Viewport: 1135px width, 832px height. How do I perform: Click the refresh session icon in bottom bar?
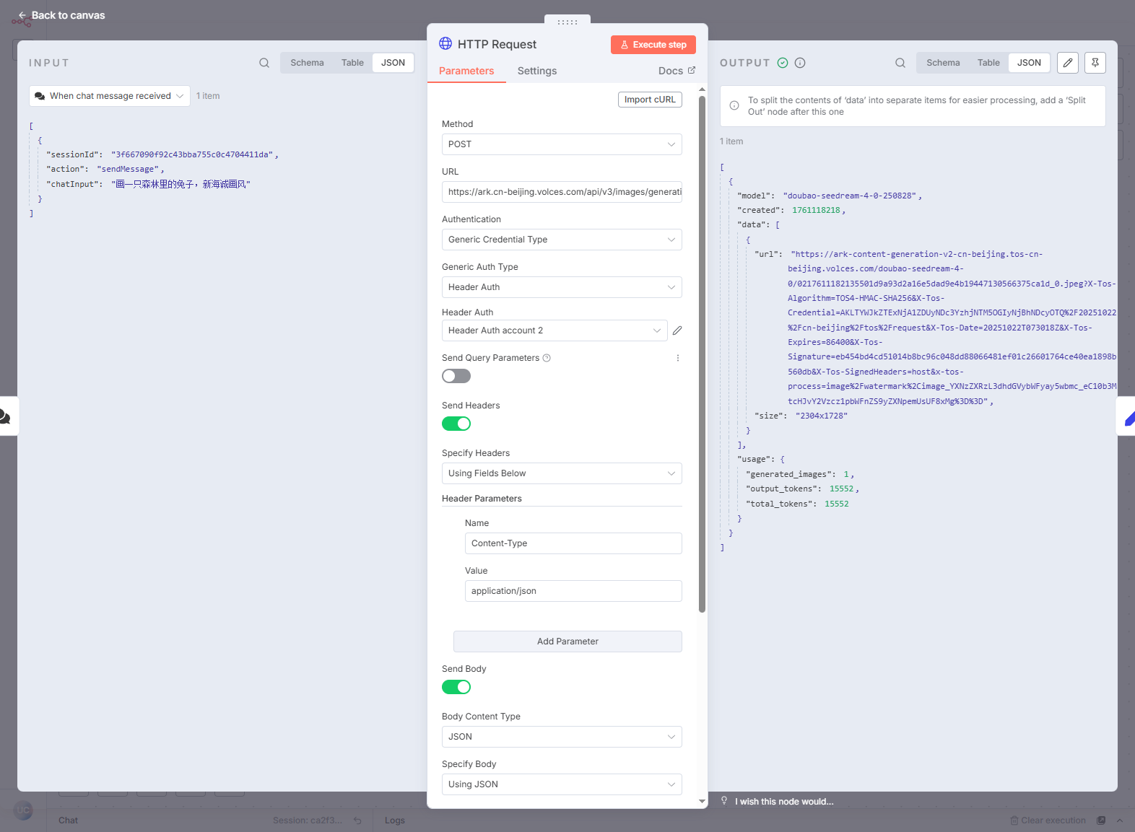point(357,820)
